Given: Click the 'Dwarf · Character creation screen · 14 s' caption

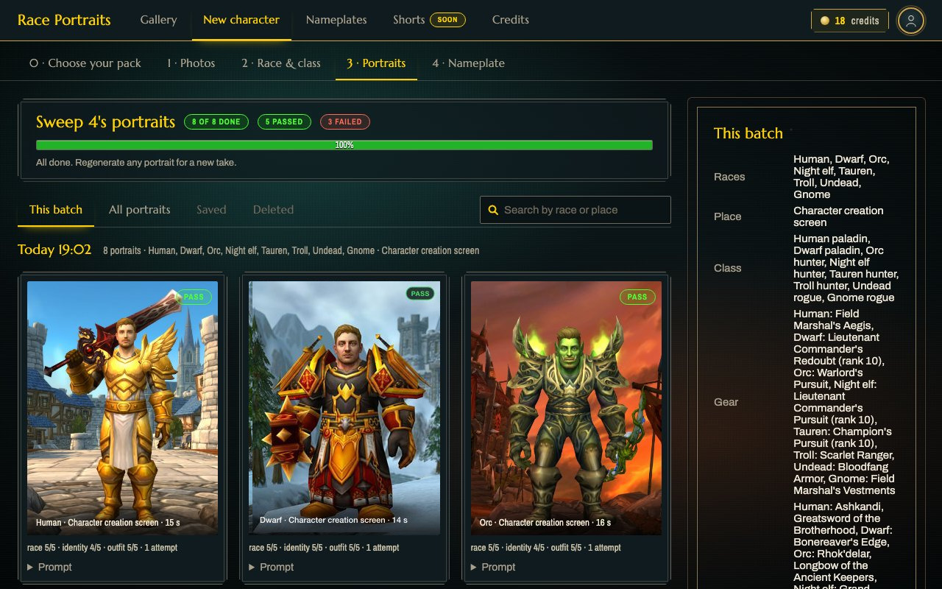Looking at the screenshot, I should [333, 520].
